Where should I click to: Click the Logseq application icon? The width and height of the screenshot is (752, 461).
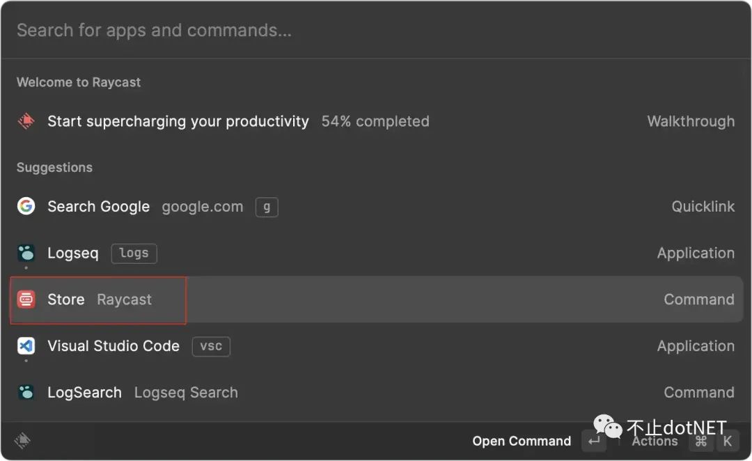(x=26, y=253)
